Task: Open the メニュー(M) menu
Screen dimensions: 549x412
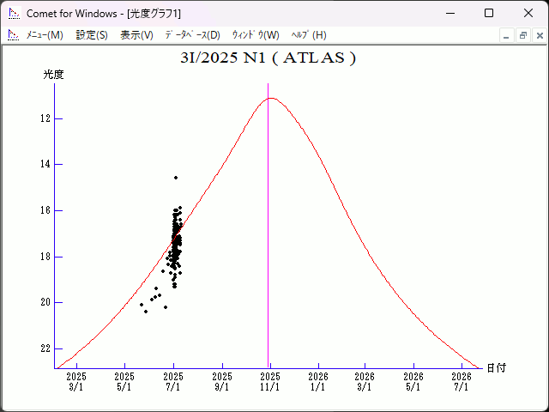Action: [x=45, y=35]
